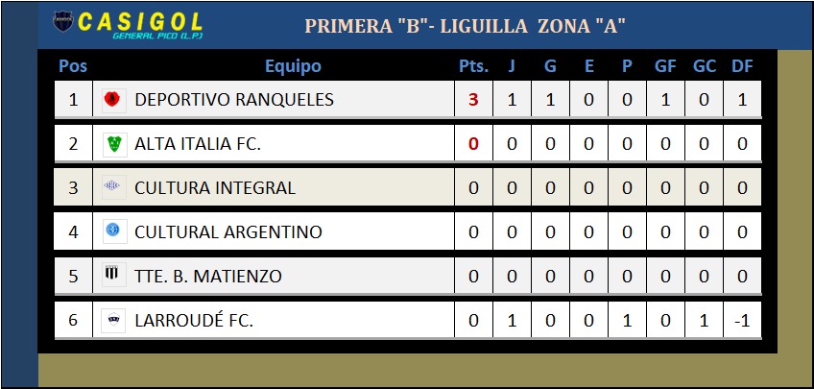Select the DF column header
The width and height of the screenshot is (814, 389).
click(742, 66)
